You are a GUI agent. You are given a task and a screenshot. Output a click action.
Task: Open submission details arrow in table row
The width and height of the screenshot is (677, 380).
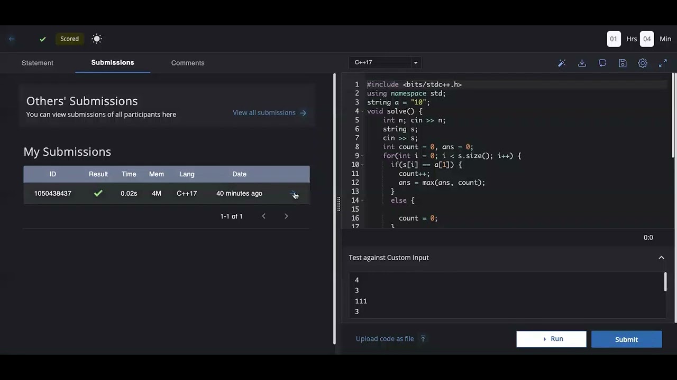[x=294, y=194]
